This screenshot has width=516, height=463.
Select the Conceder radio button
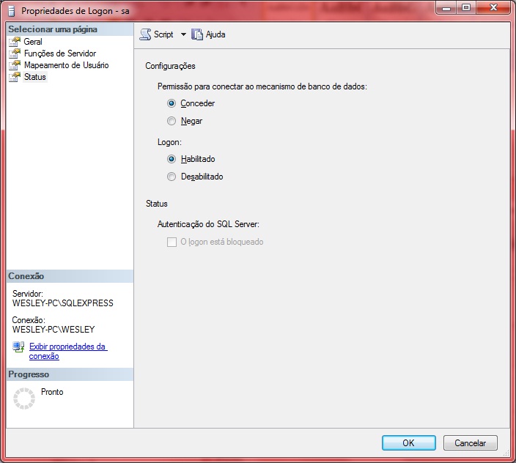[x=172, y=103]
